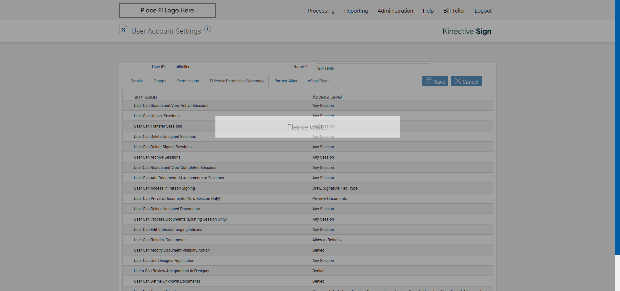This screenshot has width=620, height=291.
Task: Select row User Can Preview Documents (New Session Only)
Action: click(x=308, y=199)
